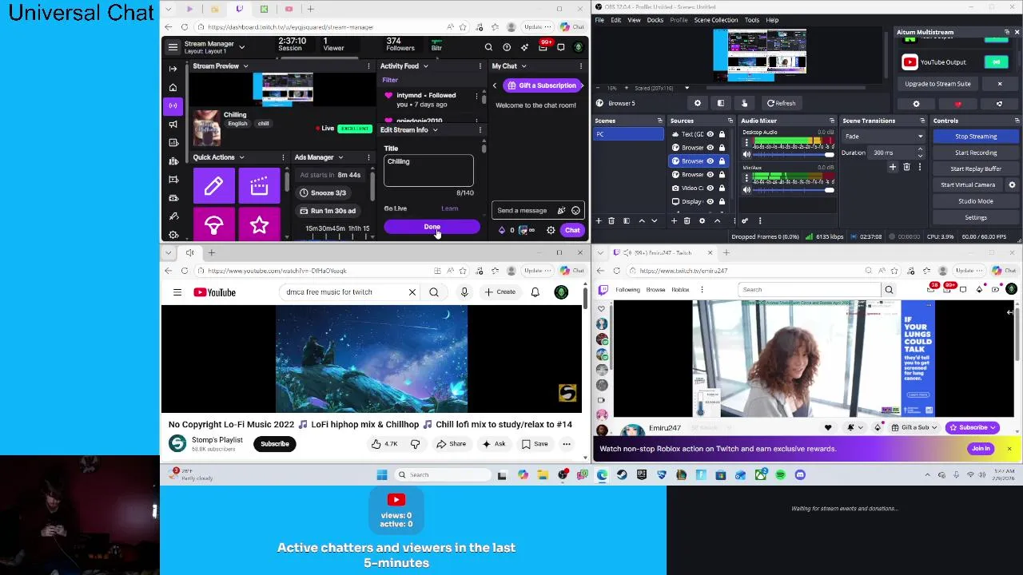Toggle lock on Text (GDI) source
Image resolution: width=1023 pixels, height=575 pixels.
coord(722,134)
